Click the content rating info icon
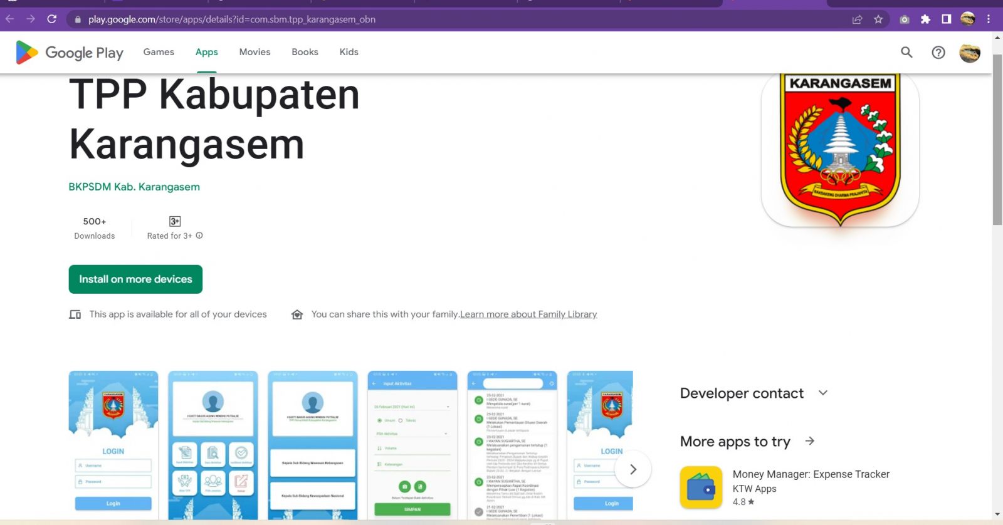Screen dimensions: 1003x525 [x=199, y=236]
